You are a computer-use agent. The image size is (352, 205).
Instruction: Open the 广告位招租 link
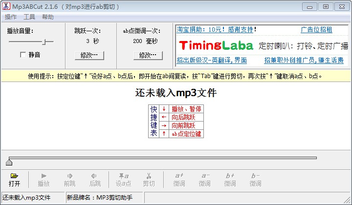(316, 29)
